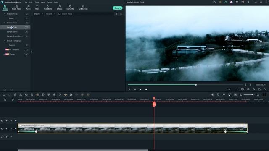This screenshot has width=269, height=151.
Task: Switch to the Stock Media tab
Action: (x=17, y=8)
